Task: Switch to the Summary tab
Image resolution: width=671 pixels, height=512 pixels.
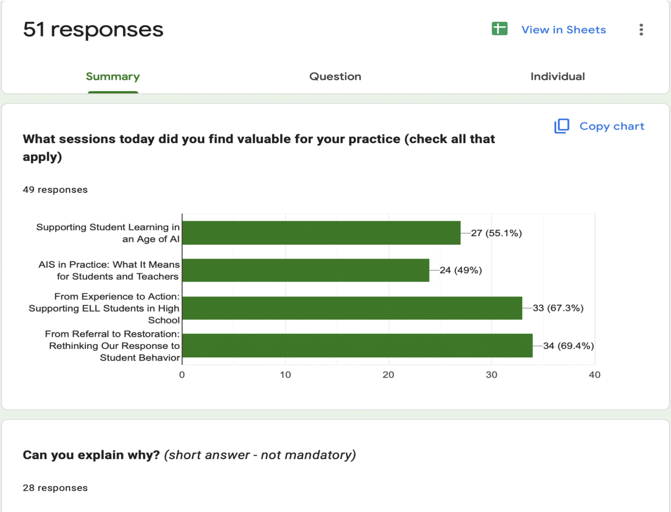Action: pos(113,76)
